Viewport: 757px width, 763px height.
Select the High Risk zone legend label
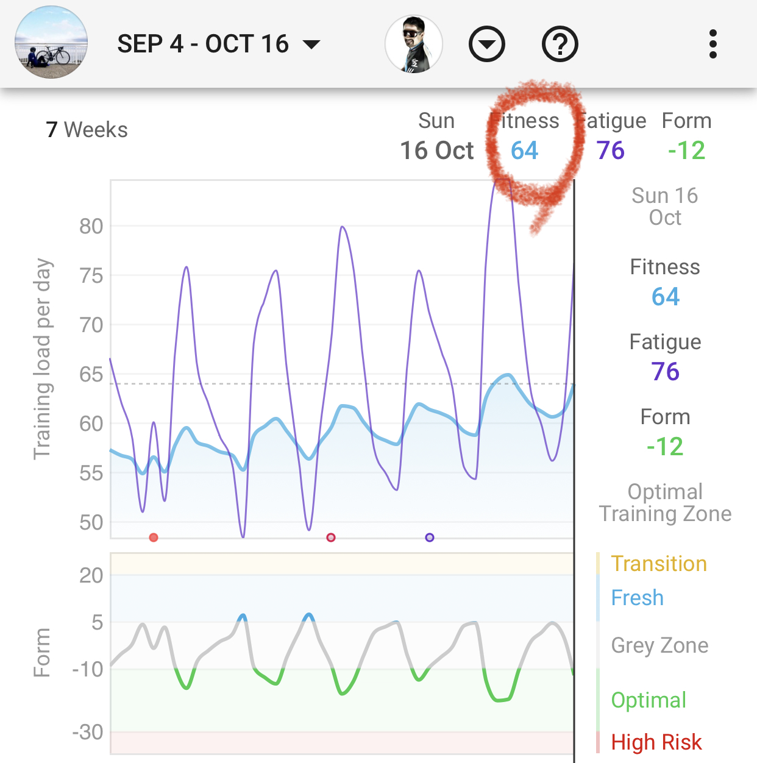(656, 742)
